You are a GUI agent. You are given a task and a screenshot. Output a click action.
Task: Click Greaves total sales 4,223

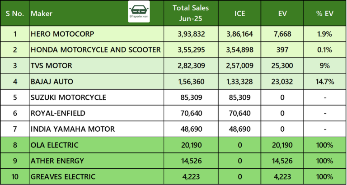click(191, 177)
